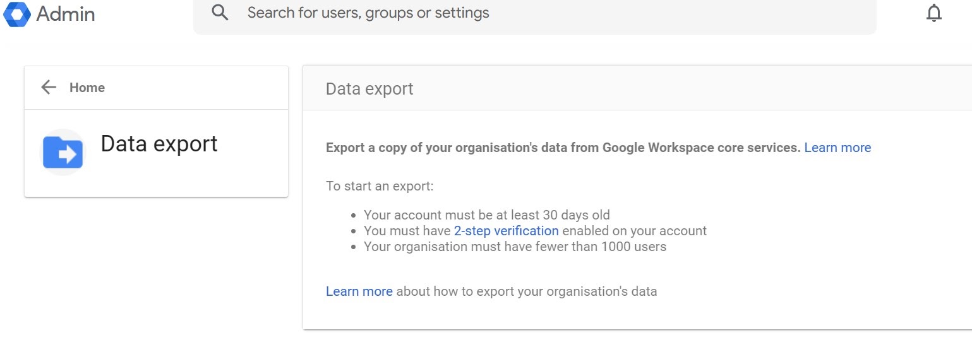Click the search magnifier icon
The image size is (972, 345).
coord(220,13)
